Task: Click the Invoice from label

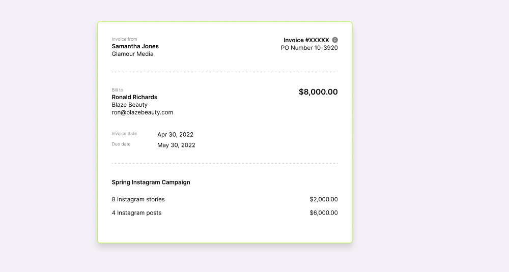Action: (124, 39)
